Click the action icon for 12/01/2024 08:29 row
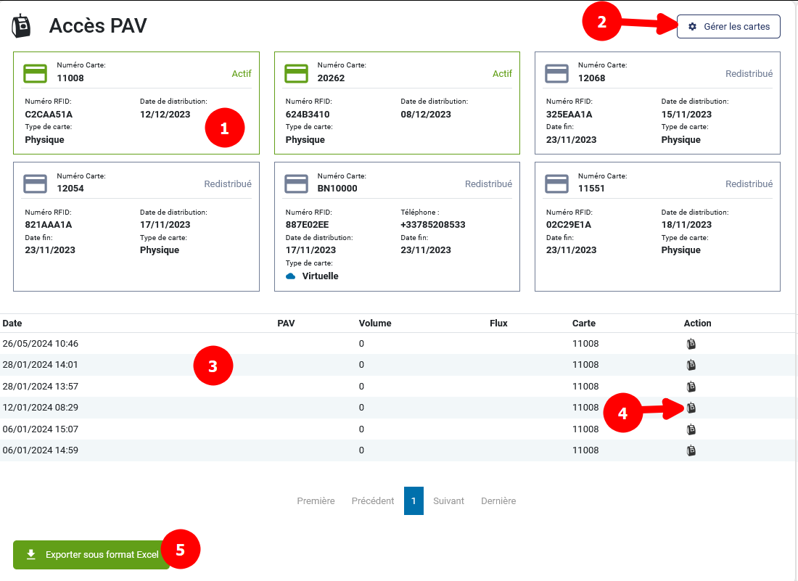 [691, 408]
